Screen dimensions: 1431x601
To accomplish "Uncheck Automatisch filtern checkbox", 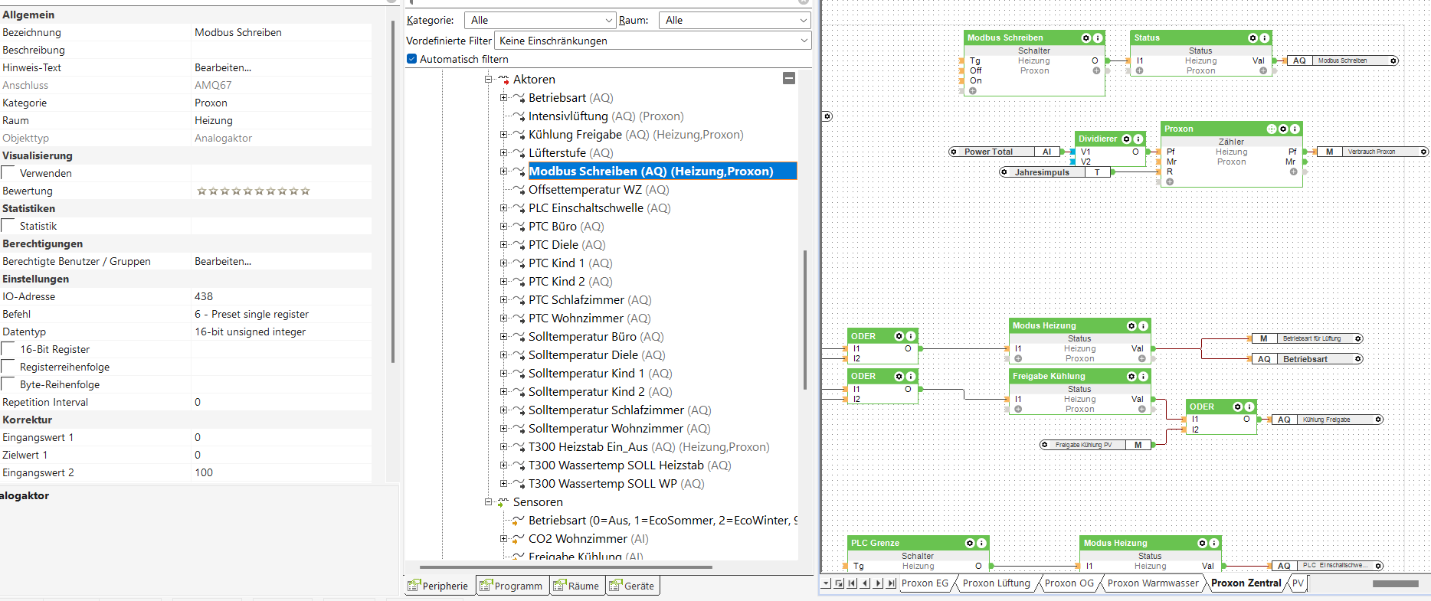I will [412, 59].
